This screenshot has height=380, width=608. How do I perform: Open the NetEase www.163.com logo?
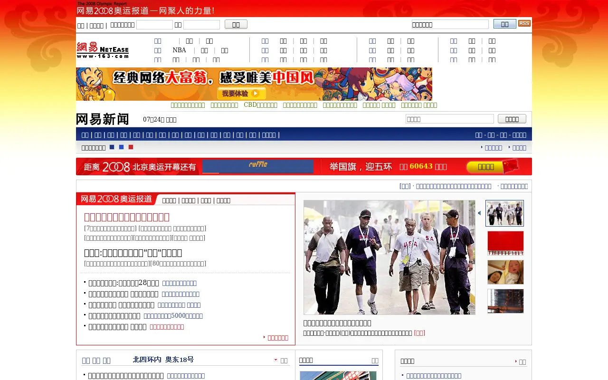[103, 50]
